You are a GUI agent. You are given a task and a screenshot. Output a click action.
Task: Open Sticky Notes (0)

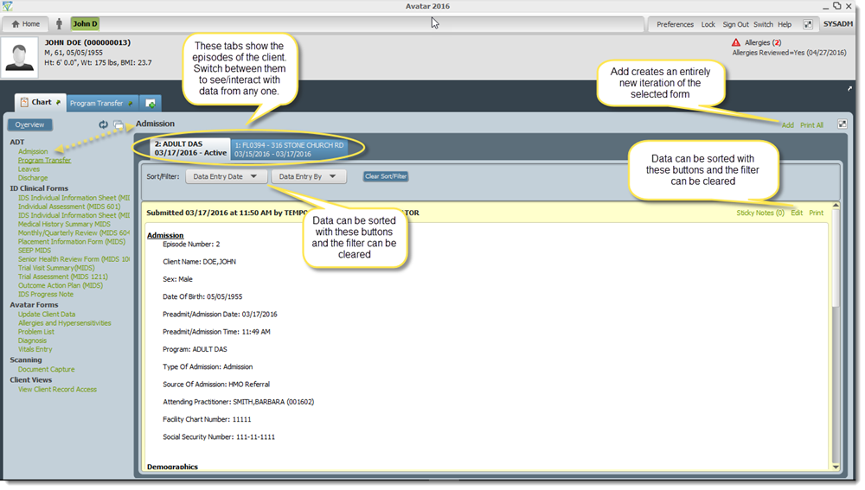pos(760,213)
